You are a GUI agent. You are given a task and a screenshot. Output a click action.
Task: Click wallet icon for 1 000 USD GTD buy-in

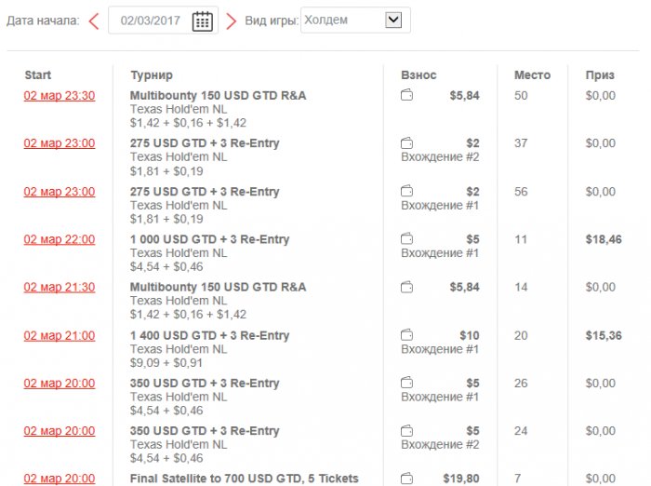click(407, 239)
